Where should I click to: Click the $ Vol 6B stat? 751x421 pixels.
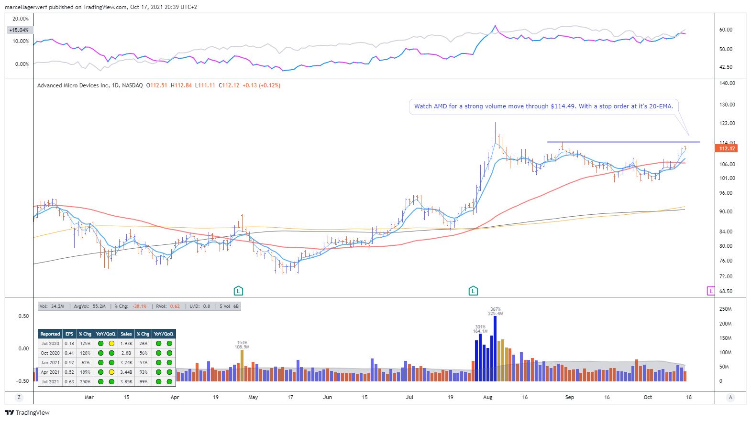(x=229, y=306)
